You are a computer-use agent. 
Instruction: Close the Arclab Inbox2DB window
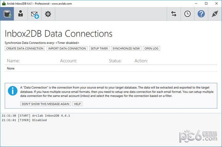pos(216,4)
